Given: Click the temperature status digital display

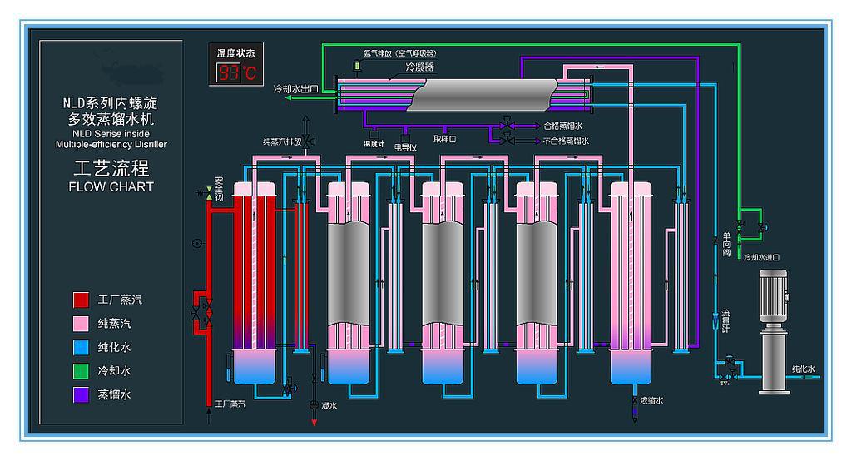Looking at the screenshot, I should (237, 72).
